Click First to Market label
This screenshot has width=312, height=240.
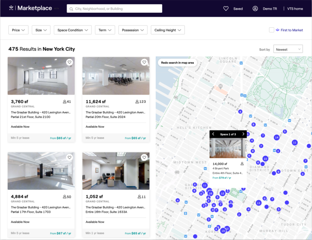pyautogui.click(x=292, y=30)
